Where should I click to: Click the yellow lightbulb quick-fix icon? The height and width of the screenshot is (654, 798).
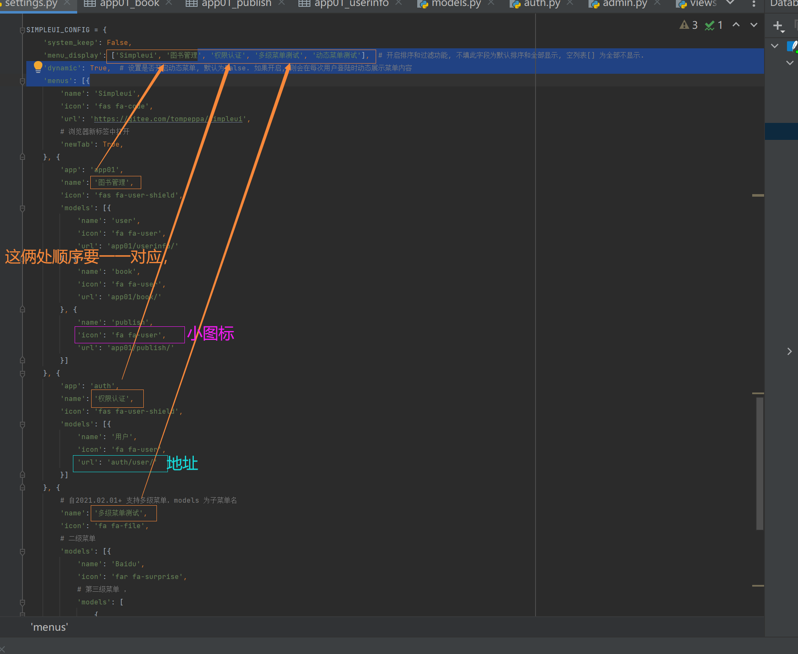point(38,67)
